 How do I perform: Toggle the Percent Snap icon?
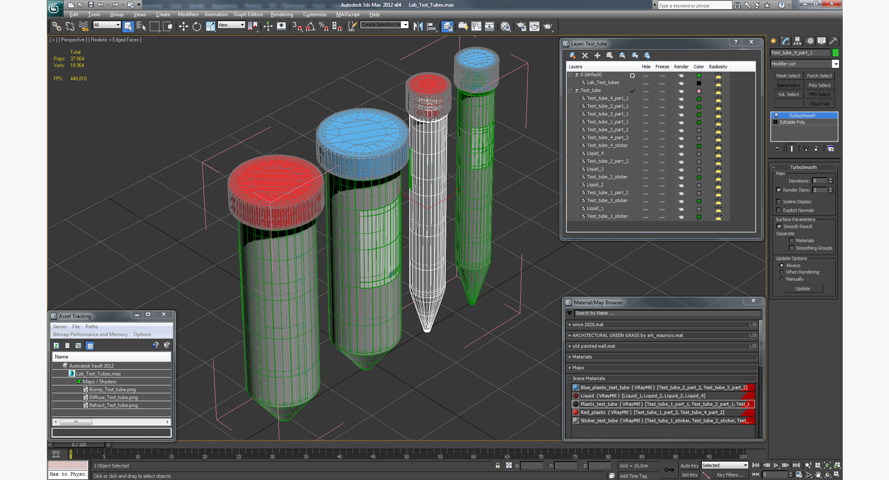tap(323, 26)
